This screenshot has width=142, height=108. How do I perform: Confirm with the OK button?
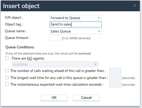pyautogui.click(x=54, y=98)
